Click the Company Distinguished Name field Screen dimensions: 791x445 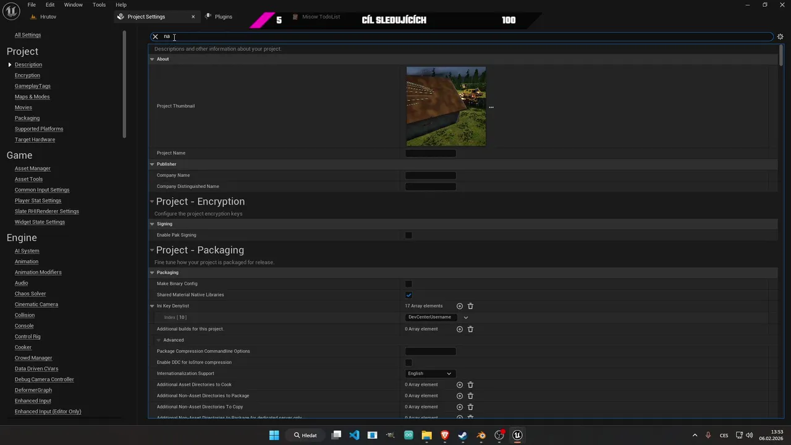[x=431, y=187]
